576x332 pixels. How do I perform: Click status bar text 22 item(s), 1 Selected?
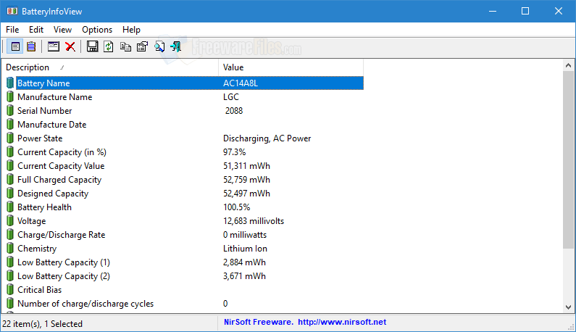click(42, 324)
